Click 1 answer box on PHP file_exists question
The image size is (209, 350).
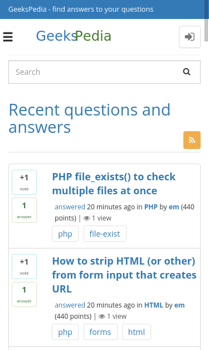(25, 210)
